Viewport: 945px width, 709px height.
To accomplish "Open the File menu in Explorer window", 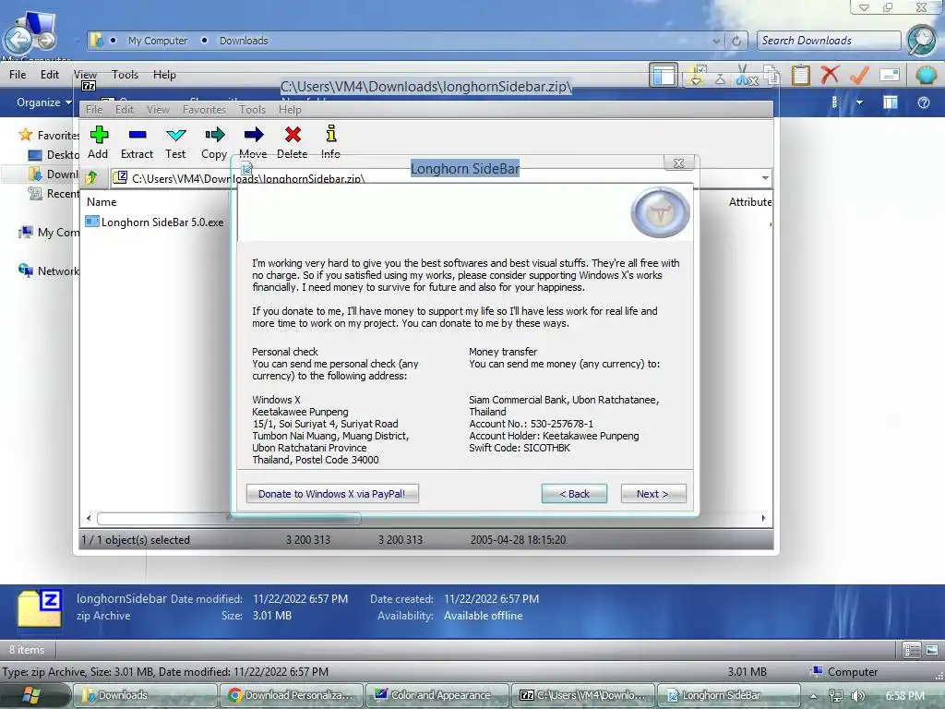I will click(x=18, y=74).
